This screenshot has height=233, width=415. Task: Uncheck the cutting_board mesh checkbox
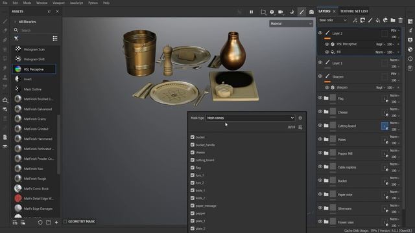pos(193,160)
